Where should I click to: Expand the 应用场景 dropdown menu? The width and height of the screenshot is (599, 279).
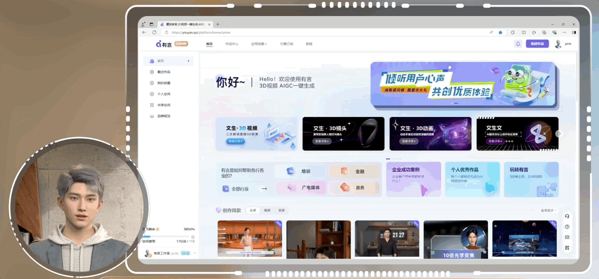pos(259,44)
